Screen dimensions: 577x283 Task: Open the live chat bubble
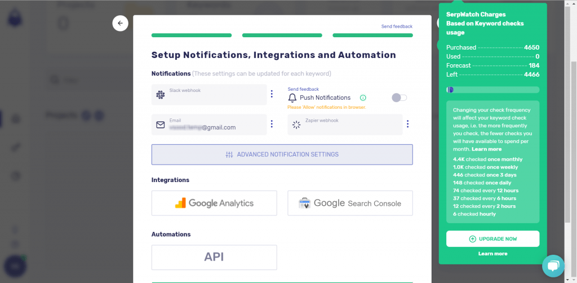point(553,266)
